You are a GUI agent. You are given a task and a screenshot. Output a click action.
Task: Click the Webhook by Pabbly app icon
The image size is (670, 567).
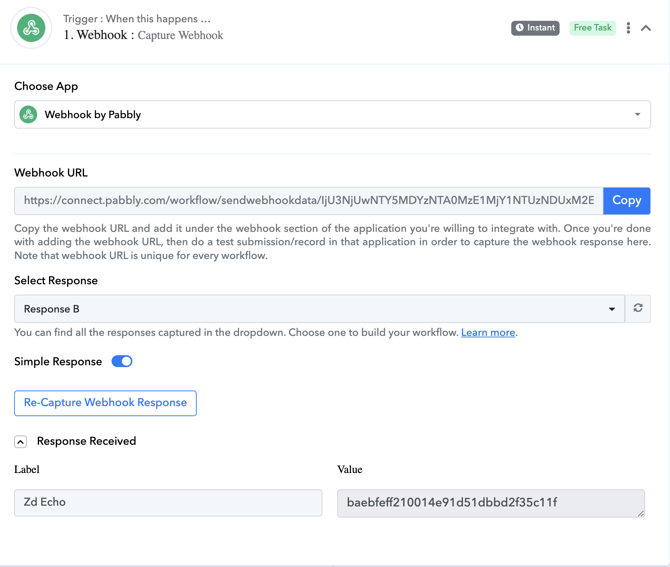pyautogui.click(x=28, y=114)
